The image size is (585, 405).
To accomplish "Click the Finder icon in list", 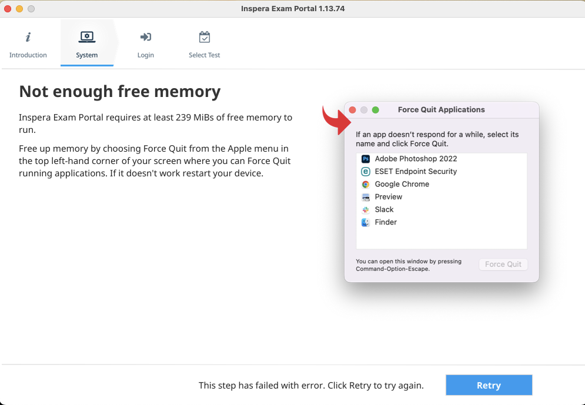I will point(366,222).
